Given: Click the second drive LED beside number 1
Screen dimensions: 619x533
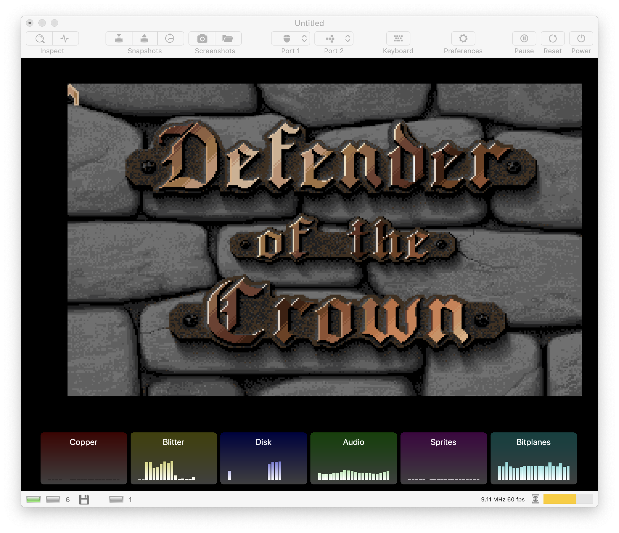Looking at the screenshot, I should coord(116,499).
